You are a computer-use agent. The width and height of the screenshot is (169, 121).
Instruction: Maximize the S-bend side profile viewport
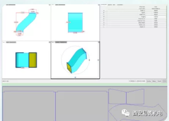(x=50, y=5)
